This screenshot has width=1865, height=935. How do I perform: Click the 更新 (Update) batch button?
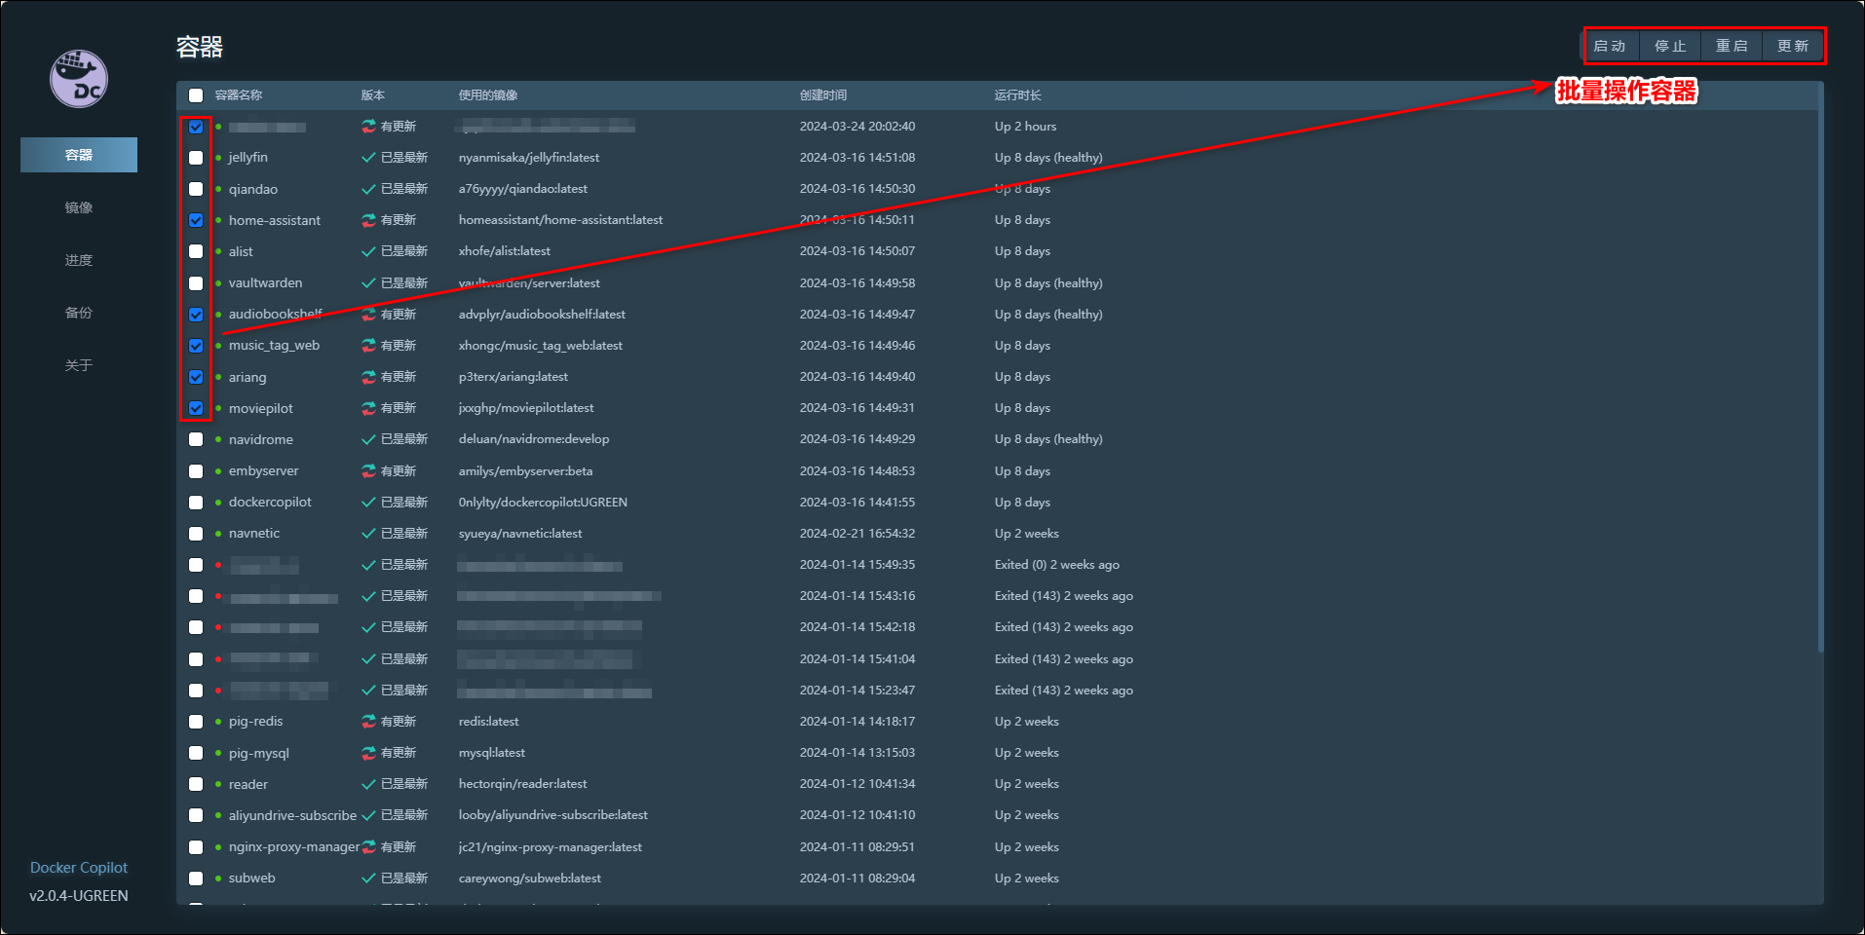coord(1792,46)
